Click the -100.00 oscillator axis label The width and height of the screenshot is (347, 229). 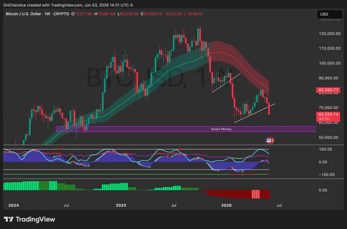[x=327, y=175]
